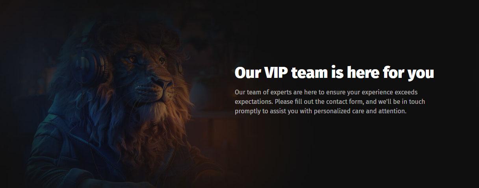Click the headphone band on the lion's head
479x188 pixels.
[85, 37]
